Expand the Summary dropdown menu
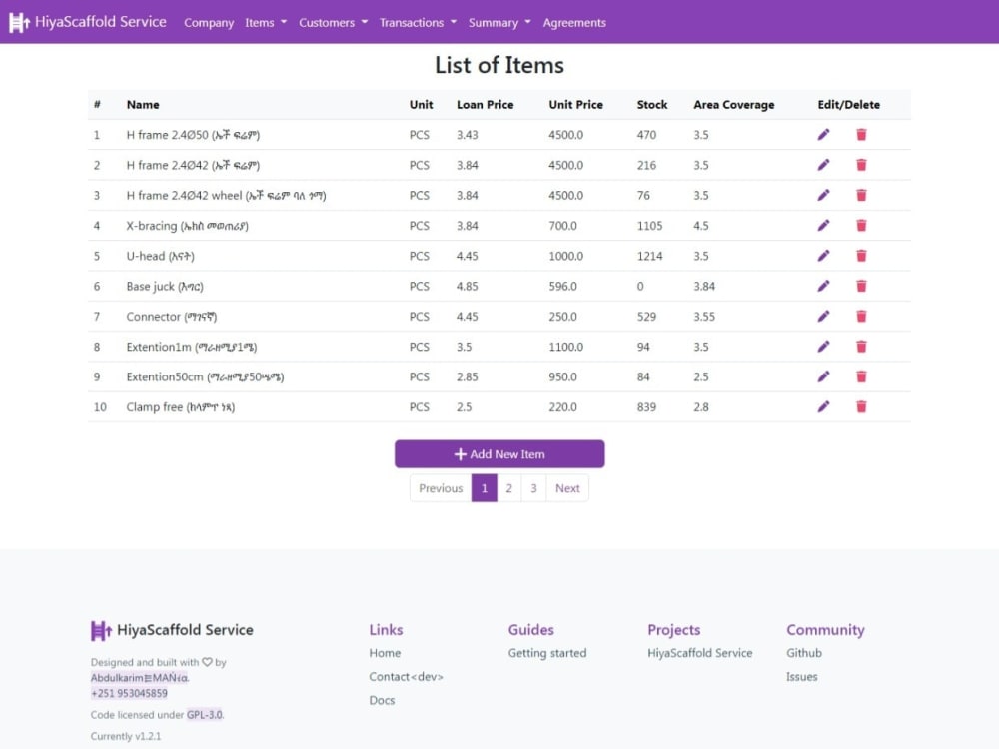The width and height of the screenshot is (999, 749). pos(499,22)
